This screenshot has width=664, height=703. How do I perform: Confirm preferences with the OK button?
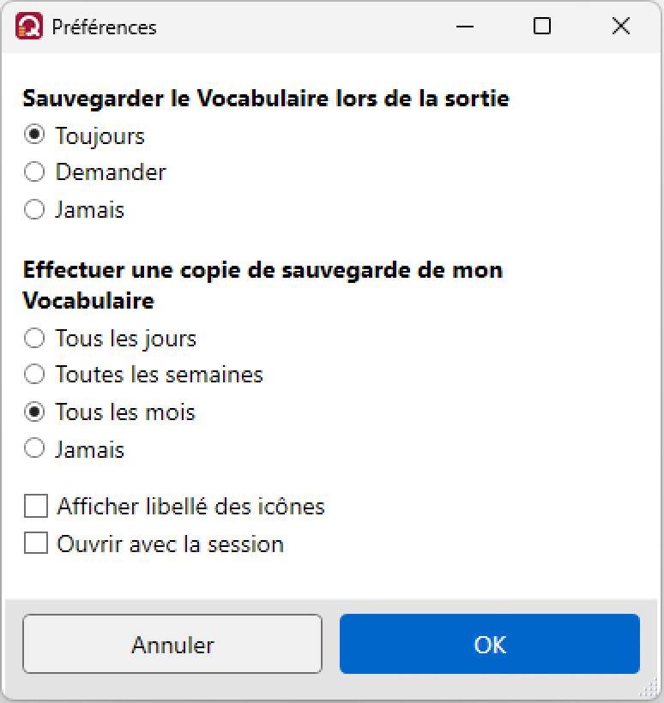[x=490, y=644]
